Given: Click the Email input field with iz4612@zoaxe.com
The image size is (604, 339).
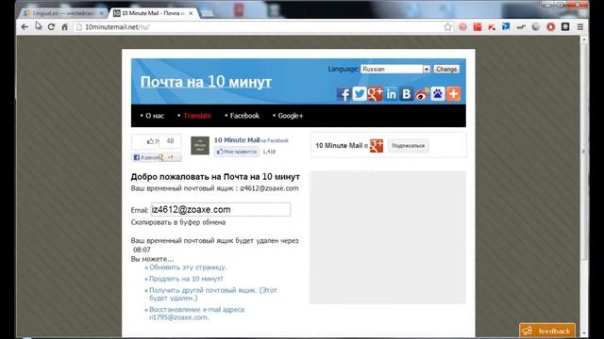Looking at the screenshot, I should coord(221,209).
